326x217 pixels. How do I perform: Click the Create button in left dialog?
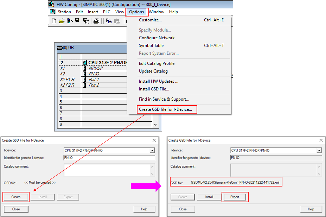[16, 197]
